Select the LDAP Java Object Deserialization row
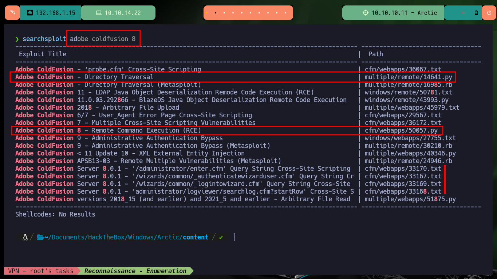The image size is (497, 279). [165, 92]
